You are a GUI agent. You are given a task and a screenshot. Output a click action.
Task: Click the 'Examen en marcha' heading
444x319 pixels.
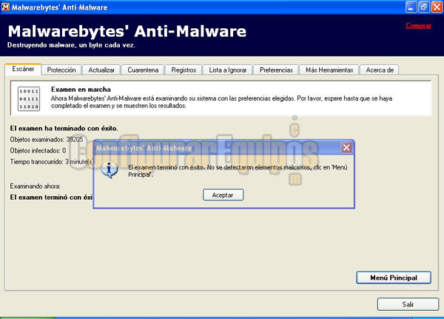pos(81,90)
